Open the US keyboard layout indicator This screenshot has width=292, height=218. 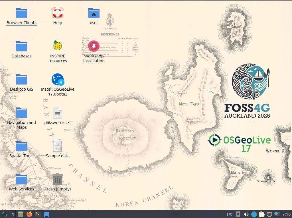[x=229, y=215]
